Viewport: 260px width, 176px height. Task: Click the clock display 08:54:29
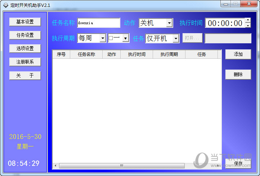click(23, 163)
